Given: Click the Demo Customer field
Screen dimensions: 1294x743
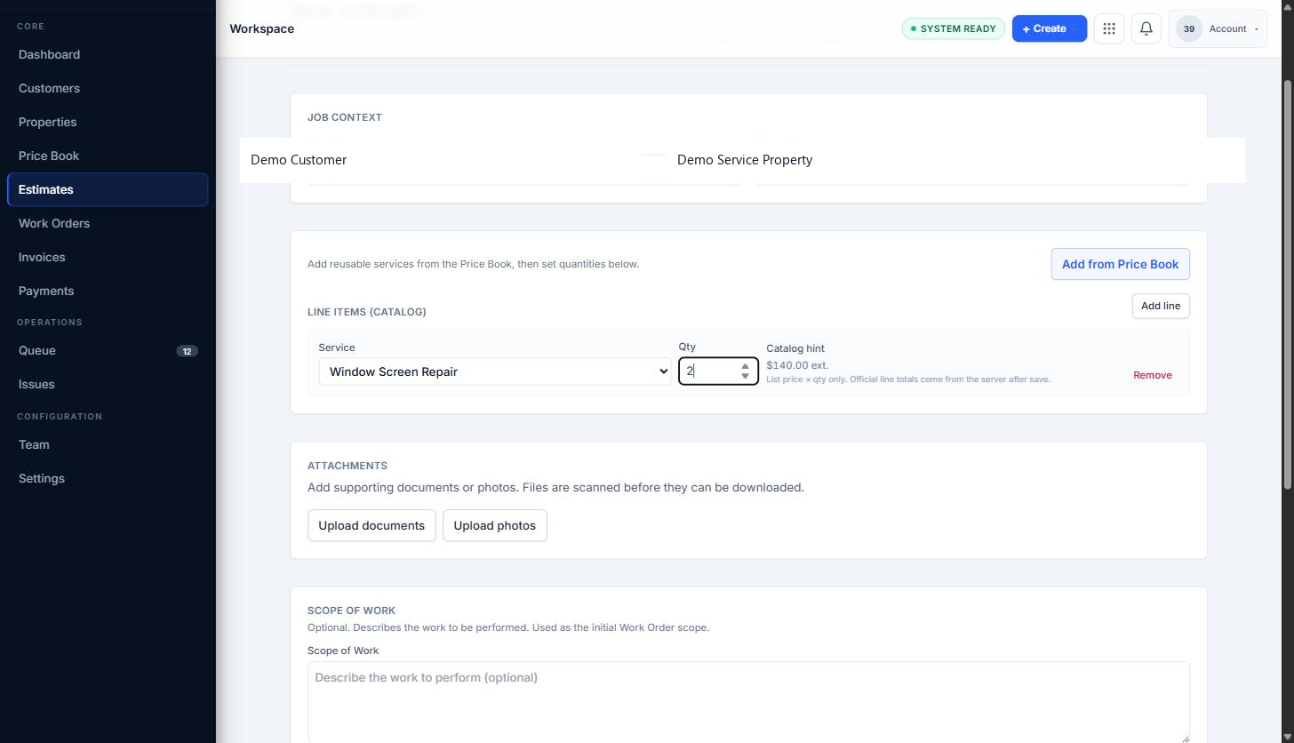Looking at the screenshot, I should point(440,160).
